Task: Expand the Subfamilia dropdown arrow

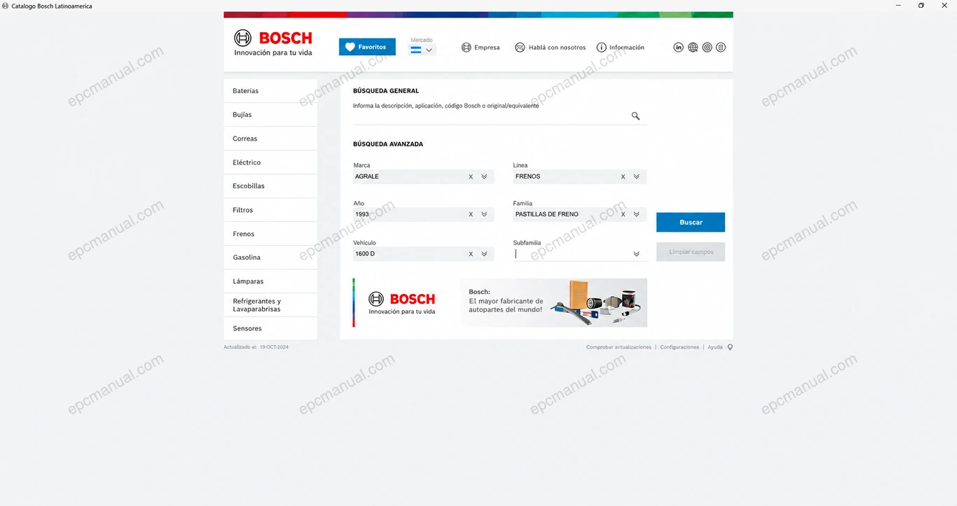Action: (636, 254)
